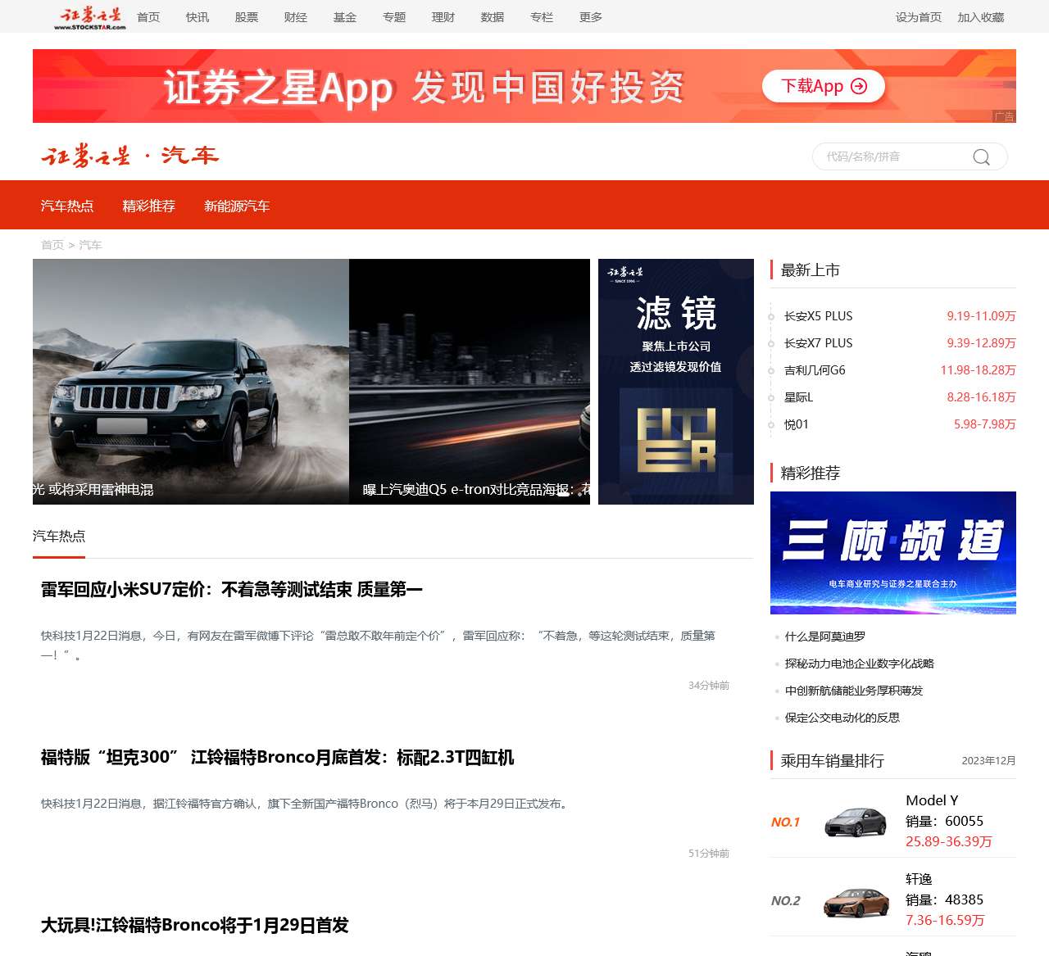
Task: Open article 雷军回应小米SU7定价
Action: click(x=232, y=589)
